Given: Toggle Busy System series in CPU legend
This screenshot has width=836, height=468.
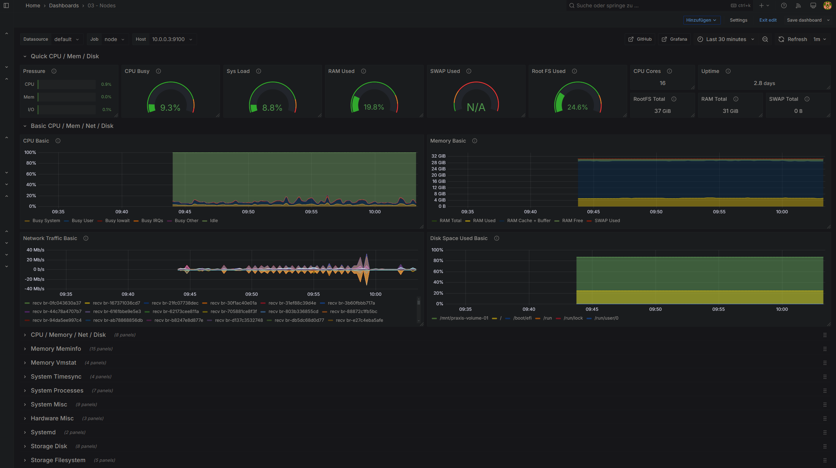Looking at the screenshot, I should (x=46, y=221).
